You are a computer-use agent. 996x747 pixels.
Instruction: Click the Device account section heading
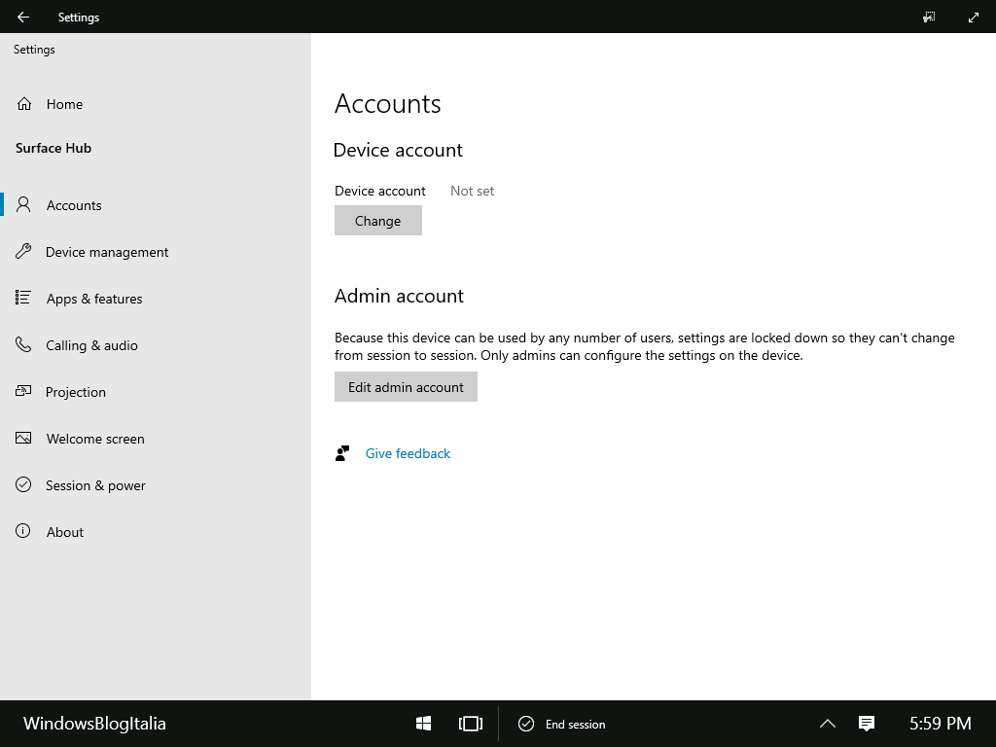[x=398, y=150]
